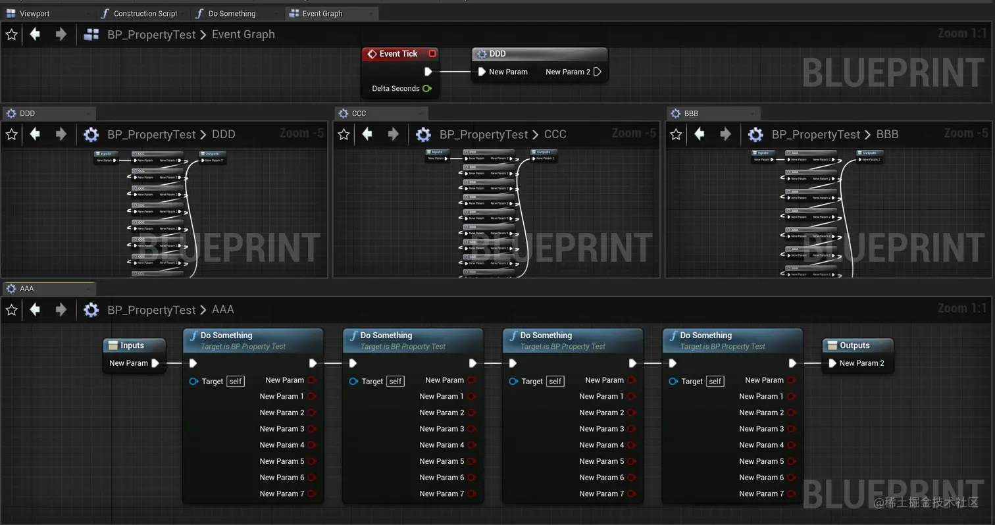Image resolution: width=995 pixels, height=525 pixels.
Task: Click the back arrow in BBB panel
Action: (x=700, y=134)
